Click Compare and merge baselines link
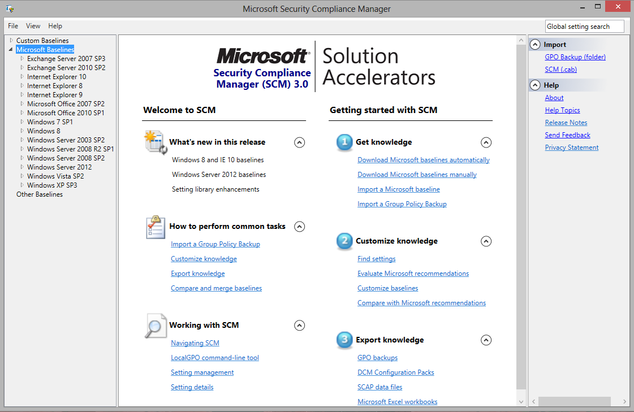This screenshot has height=412, width=634. [x=216, y=288]
